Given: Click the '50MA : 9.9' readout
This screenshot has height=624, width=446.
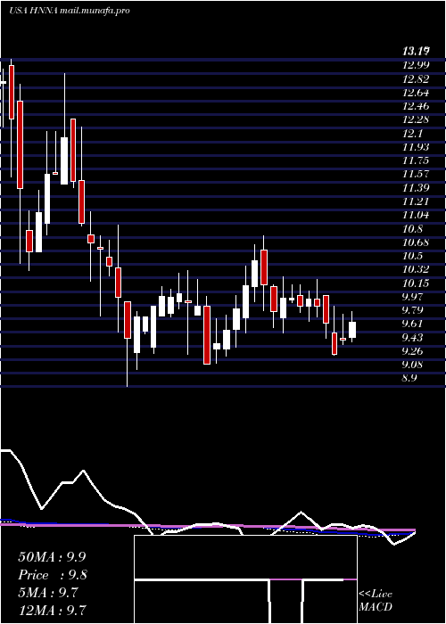Looking at the screenshot, I should (x=52, y=557).
